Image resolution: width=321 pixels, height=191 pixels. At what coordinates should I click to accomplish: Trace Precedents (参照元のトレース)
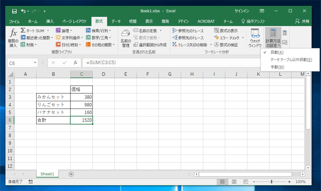coord(188,31)
